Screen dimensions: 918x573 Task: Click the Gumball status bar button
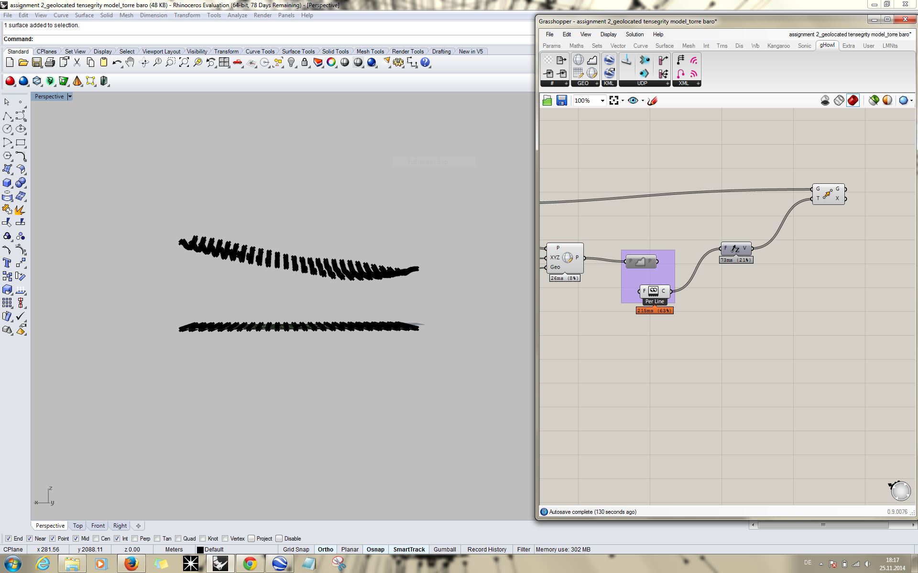pos(444,550)
